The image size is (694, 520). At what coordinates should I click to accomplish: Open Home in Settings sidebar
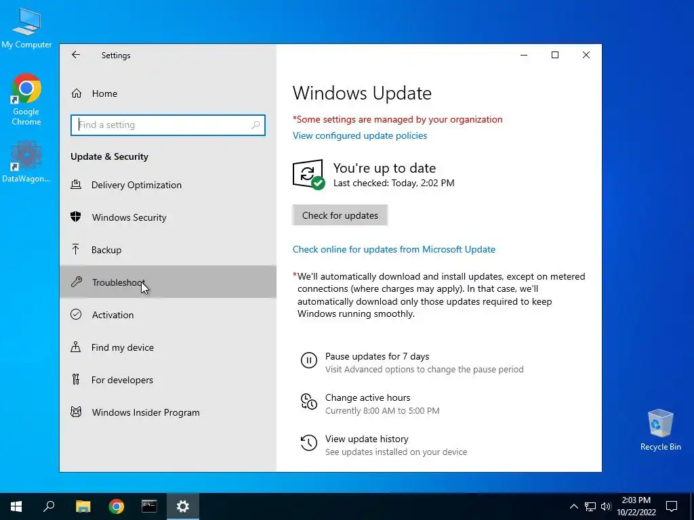coord(168,93)
